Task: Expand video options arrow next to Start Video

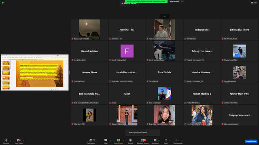Action: point(23,140)
